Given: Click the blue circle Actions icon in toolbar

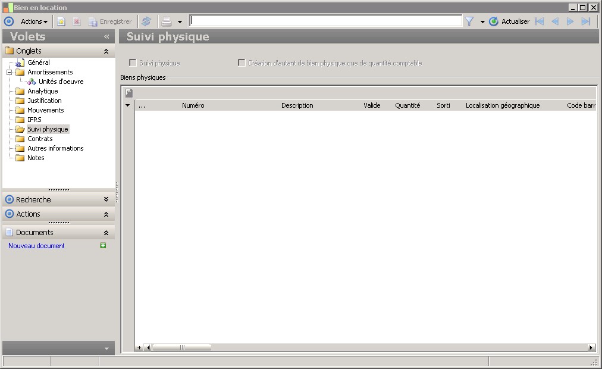Looking at the screenshot, I should (x=9, y=21).
